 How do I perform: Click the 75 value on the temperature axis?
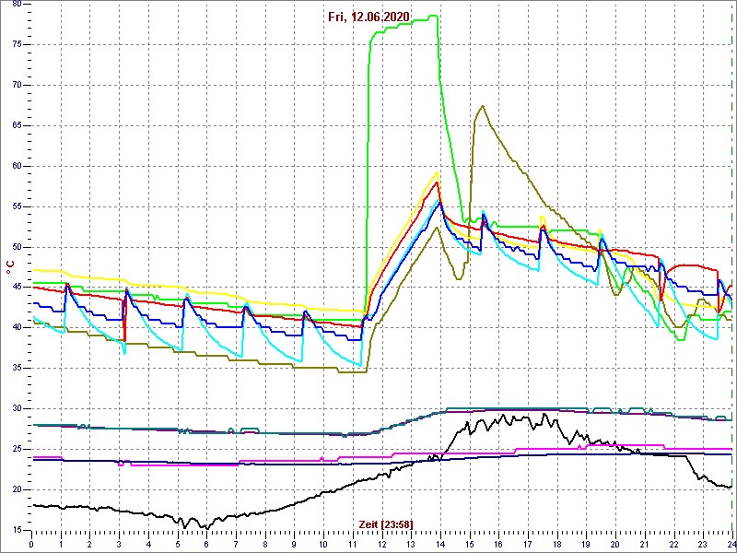(17, 44)
